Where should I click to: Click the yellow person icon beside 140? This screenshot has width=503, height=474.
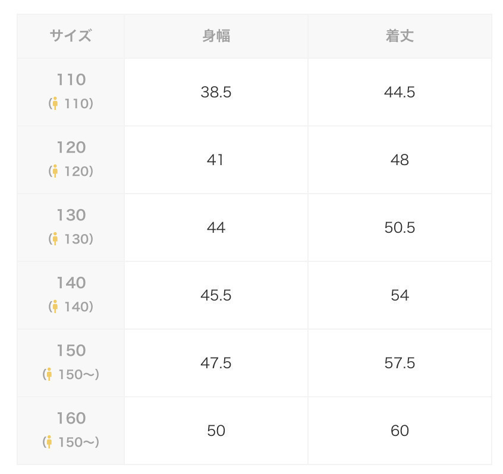(55, 306)
